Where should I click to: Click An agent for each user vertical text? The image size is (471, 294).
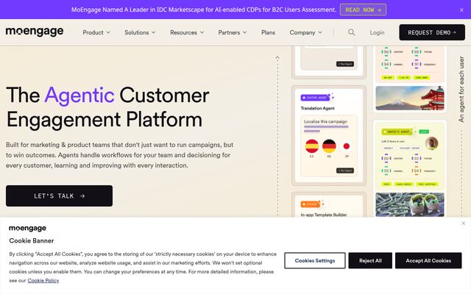(461, 89)
